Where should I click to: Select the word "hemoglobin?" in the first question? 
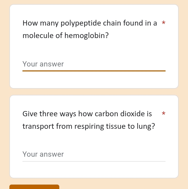(x=86, y=35)
